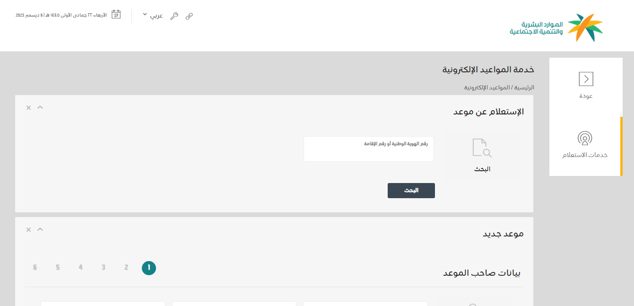Open the عربي language dropdown

(x=152, y=16)
